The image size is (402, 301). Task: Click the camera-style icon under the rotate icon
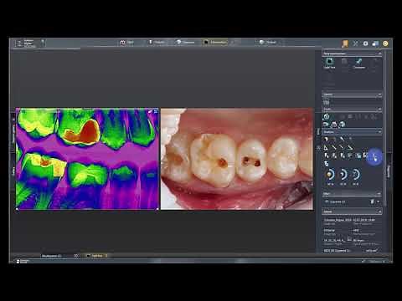click(x=326, y=125)
